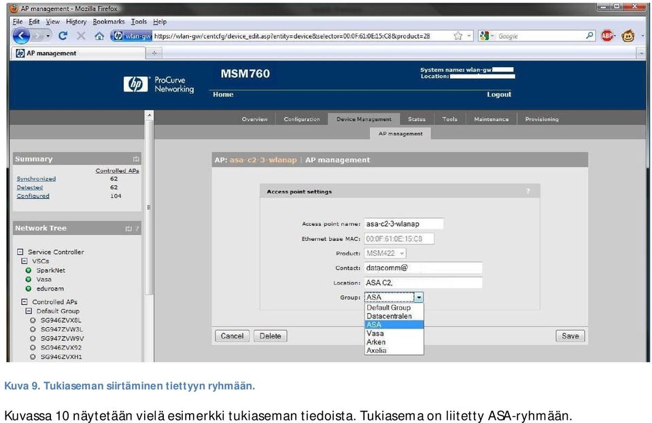Select AP SG946ZVX8L in Network Tree

pyautogui.click(x=61, y=320)
